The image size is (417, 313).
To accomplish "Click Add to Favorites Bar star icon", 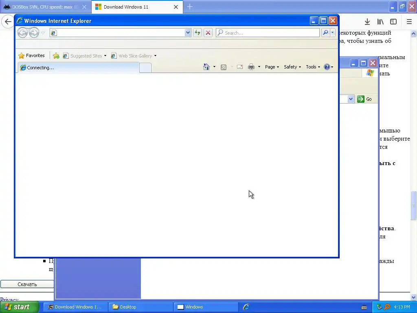I will pyautogui.click(x=56, y=55).
